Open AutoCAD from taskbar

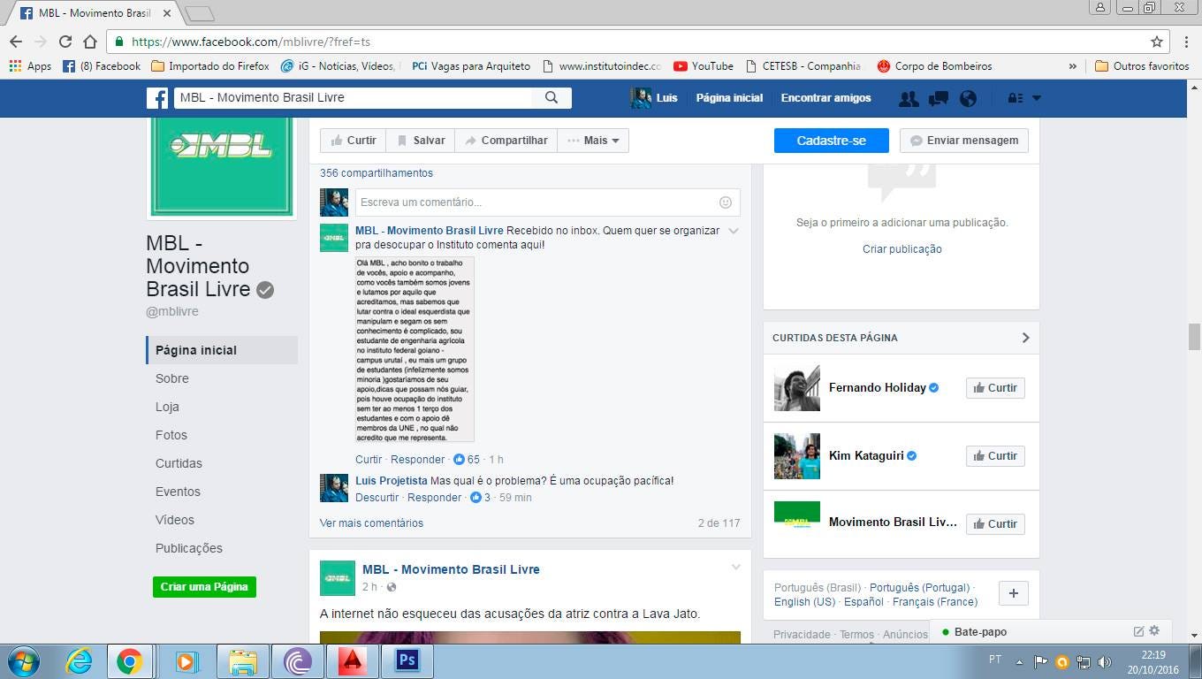click(353, 661)
